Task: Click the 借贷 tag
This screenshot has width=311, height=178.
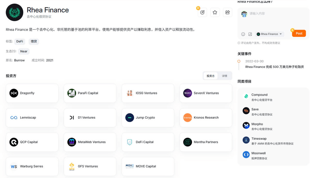Action: coord(34,41)
